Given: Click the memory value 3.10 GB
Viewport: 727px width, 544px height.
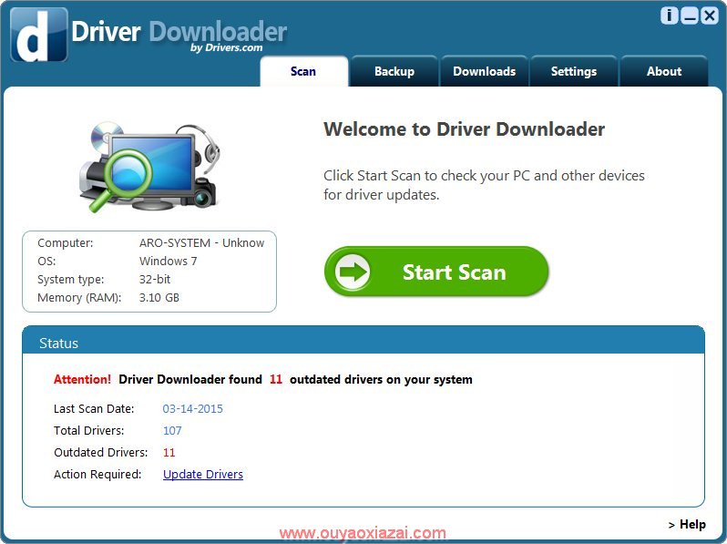Looking at the screenshot, I should click(159, 297).
